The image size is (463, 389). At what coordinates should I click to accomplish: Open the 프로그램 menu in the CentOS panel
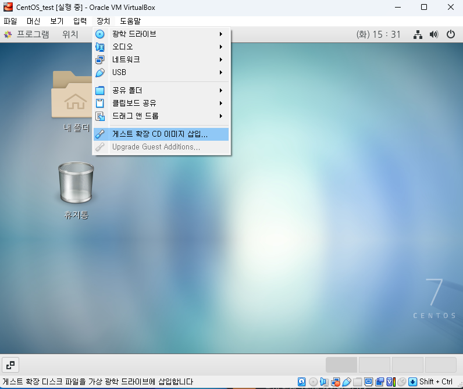(27, 34)
